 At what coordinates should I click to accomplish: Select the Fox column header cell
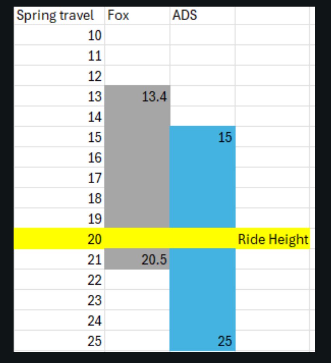pyautogui.click(x=137, y=16)
